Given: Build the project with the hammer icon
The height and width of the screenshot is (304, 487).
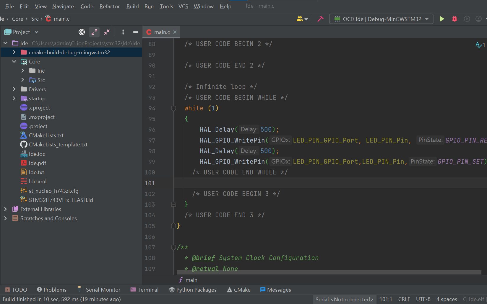Looking at the screenshot, I should click(320, 19).
